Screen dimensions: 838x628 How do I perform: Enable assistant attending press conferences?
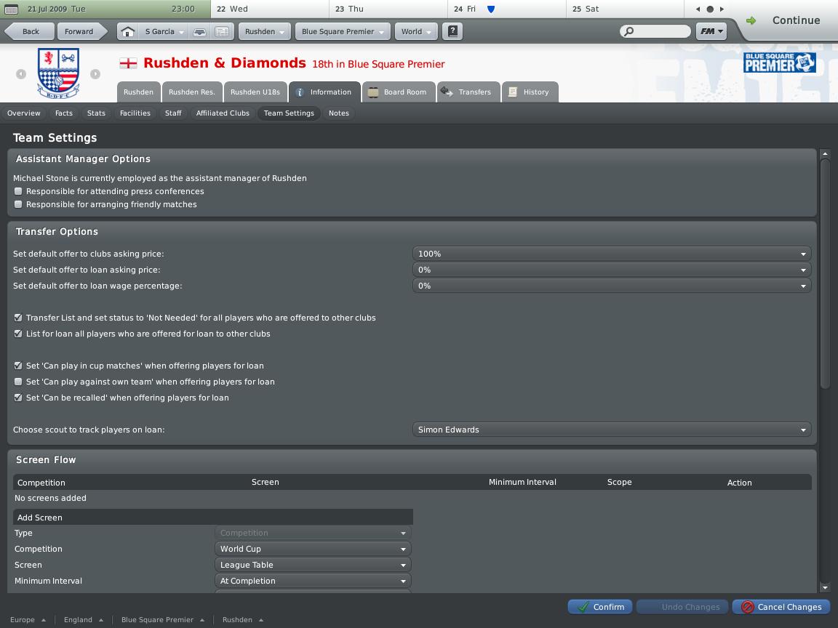click(19, 191)
